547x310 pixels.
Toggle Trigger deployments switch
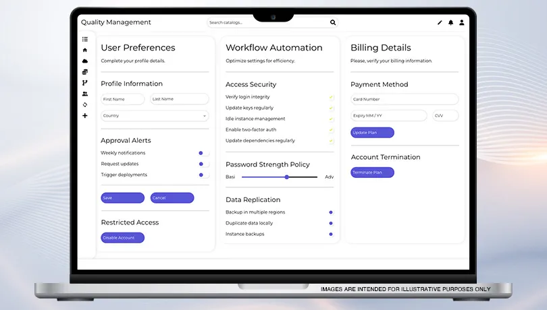point(203,175)
